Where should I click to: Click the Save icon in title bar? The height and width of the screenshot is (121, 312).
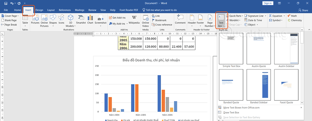pos(6,3)
